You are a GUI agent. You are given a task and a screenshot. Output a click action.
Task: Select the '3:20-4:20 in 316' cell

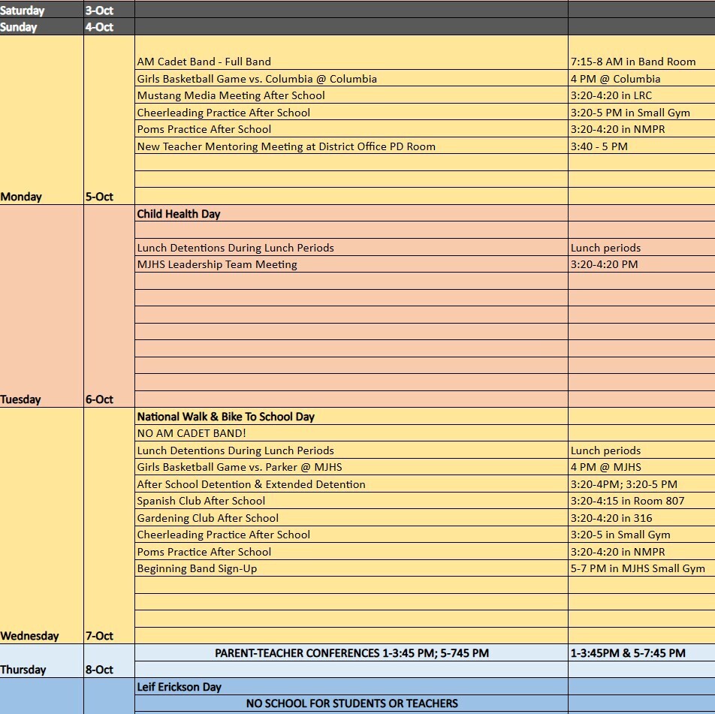pyautogui.click(x=641, y=517)
